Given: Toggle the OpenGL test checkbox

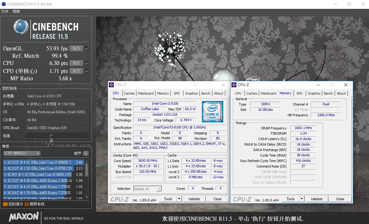Looking at the screenshot, I should (x=87, y=49).
